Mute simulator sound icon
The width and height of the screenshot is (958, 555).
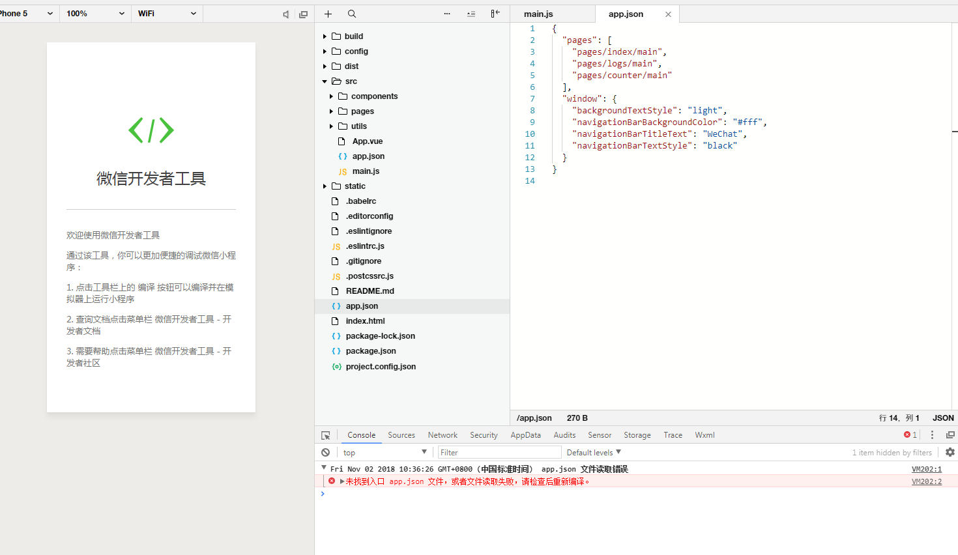285,14
